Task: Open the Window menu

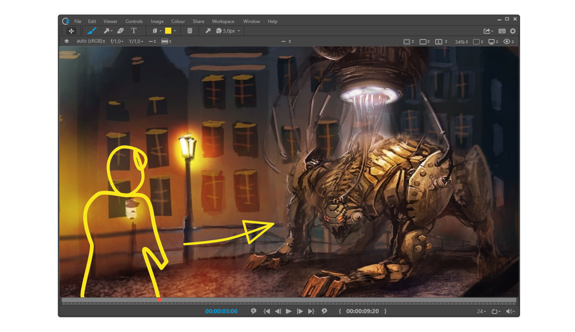Action: click(x=251, y=21)
